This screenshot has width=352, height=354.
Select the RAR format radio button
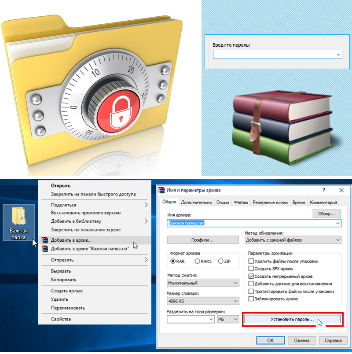[173, 261]
